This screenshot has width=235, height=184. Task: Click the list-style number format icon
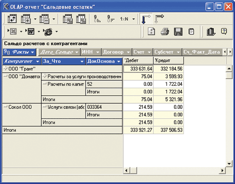[111, 19]
